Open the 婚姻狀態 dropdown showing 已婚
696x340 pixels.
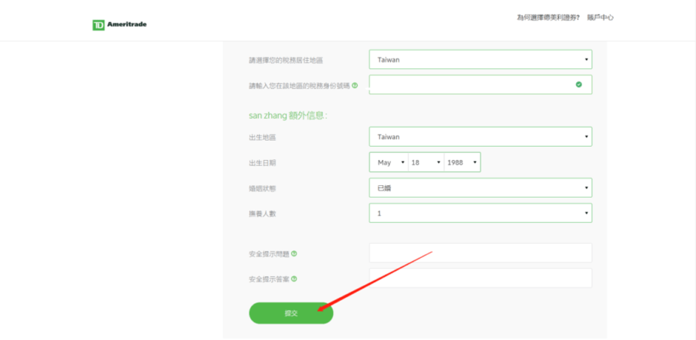tap(481, 188)
